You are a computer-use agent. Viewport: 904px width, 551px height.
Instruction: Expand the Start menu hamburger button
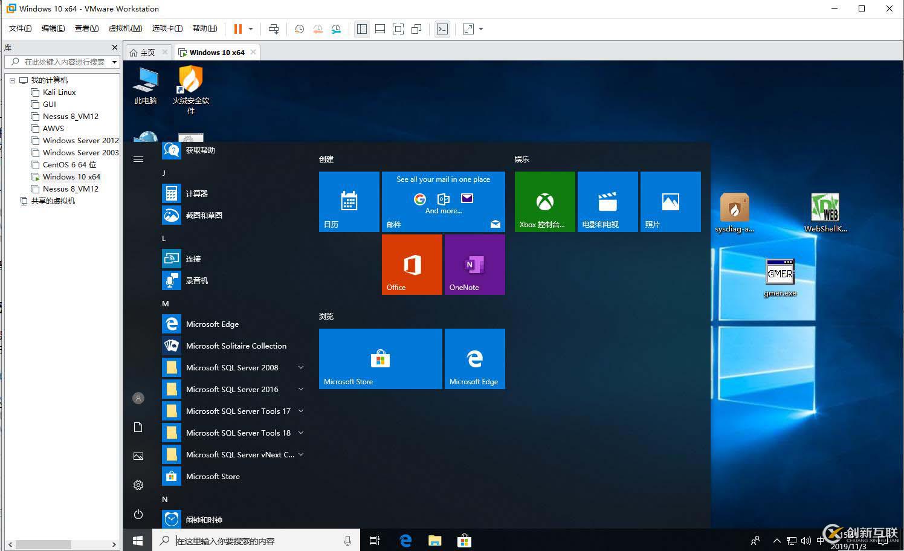138,159
